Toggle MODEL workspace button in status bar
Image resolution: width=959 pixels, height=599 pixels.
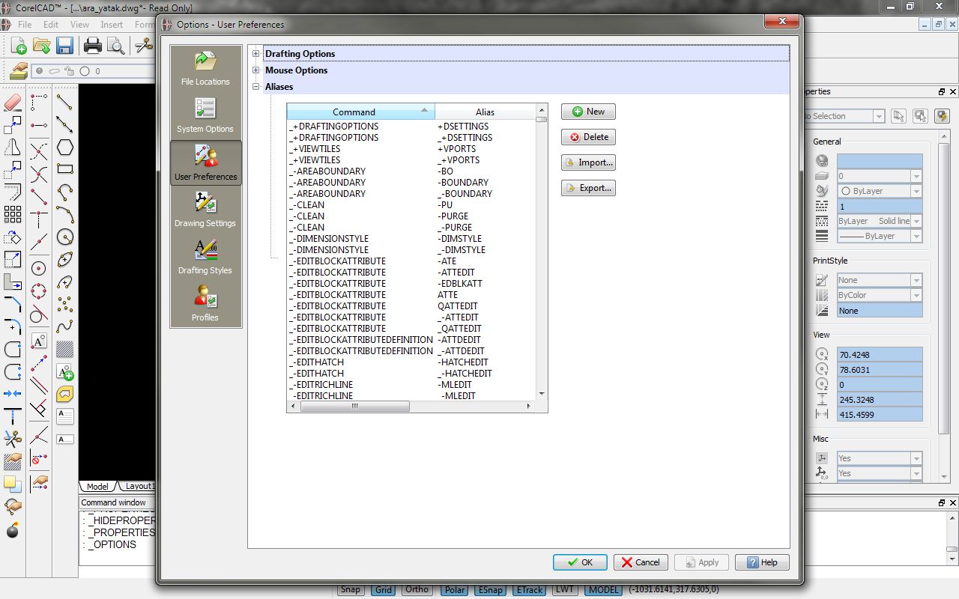603,590
